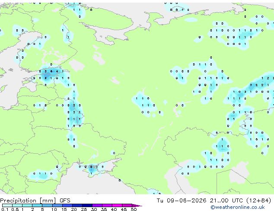Pick the purple swatch between 30 and 35
Screen dimensions: 274x211
point(97,205)
